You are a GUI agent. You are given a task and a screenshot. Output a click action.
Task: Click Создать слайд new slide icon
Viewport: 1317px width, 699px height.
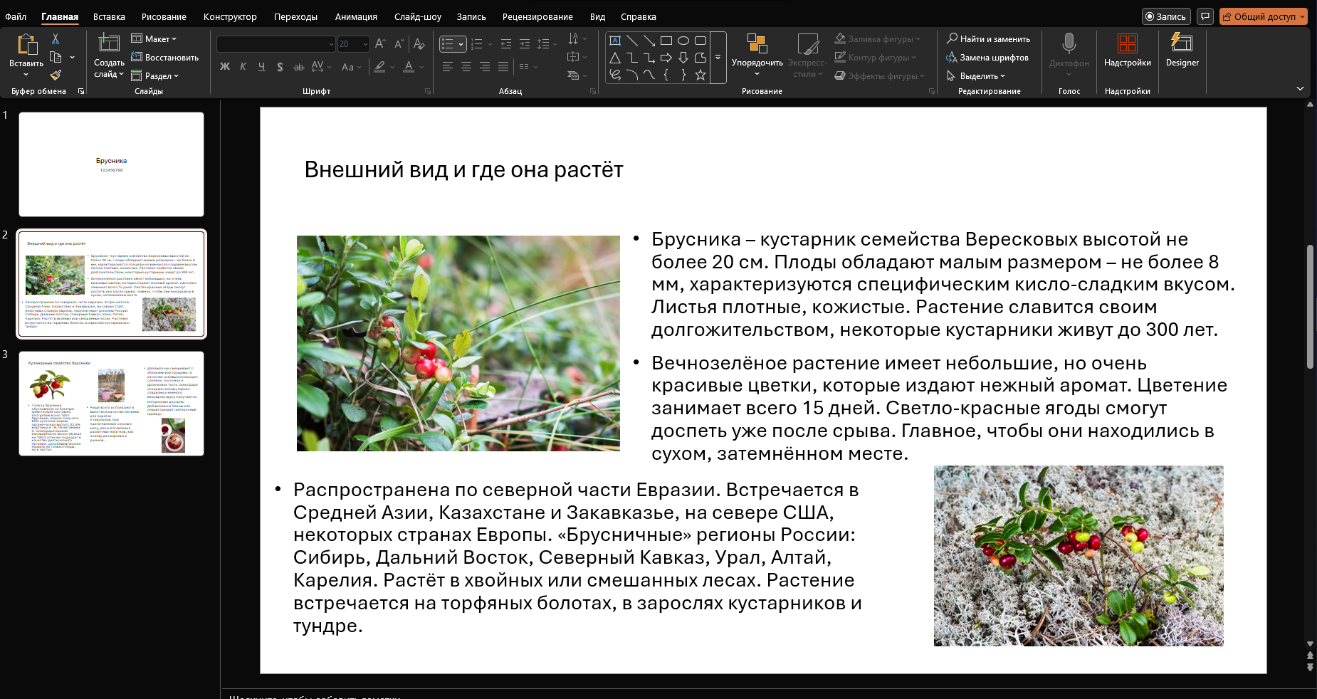109,43
